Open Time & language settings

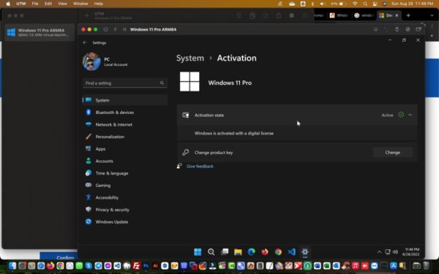[125, 173]
